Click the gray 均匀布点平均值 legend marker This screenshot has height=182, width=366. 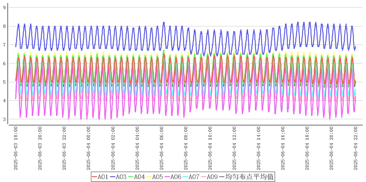[222, 177]
